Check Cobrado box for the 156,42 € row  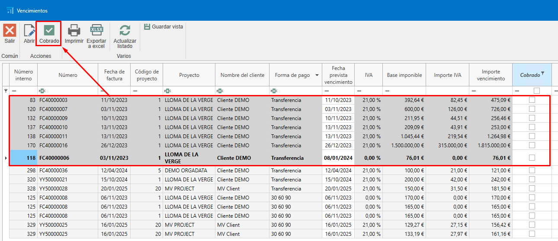pos(532,225)
